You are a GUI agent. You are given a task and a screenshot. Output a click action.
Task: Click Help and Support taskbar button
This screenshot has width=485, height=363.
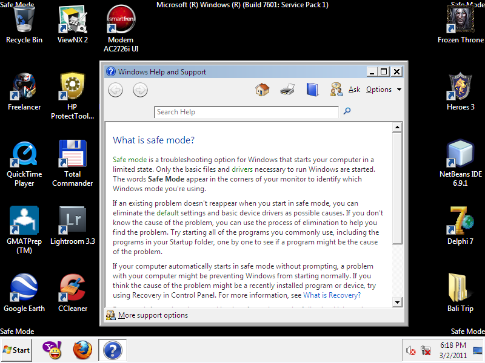(113, 350)
